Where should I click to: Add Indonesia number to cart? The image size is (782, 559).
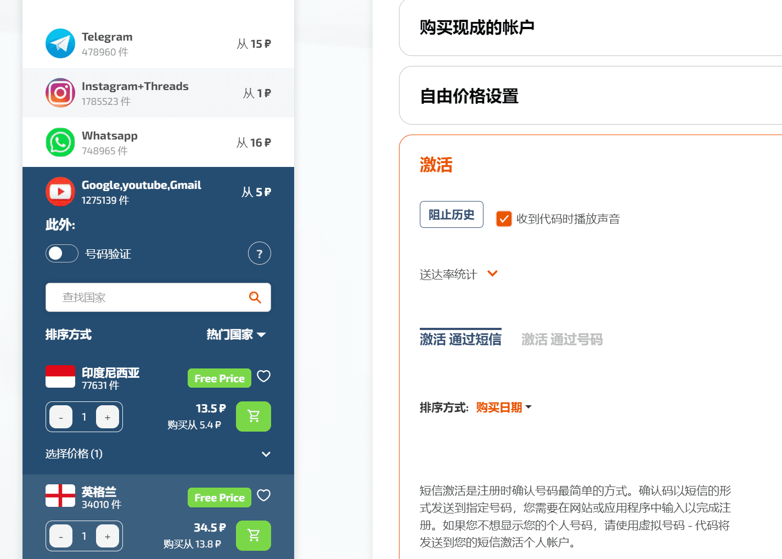pyautogui.click(x=253, y=416)
